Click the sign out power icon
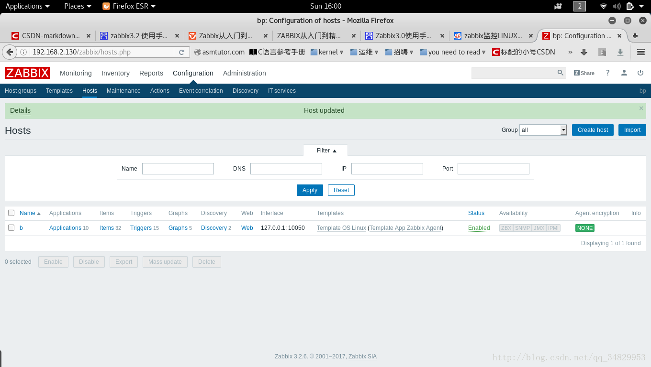 [x=640, y=73]
